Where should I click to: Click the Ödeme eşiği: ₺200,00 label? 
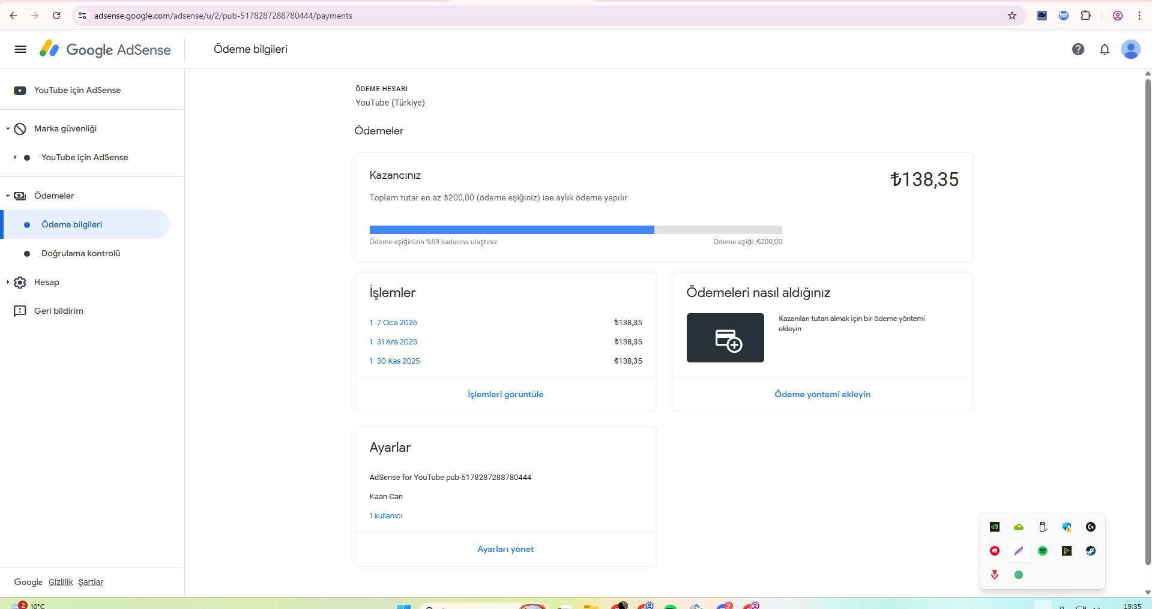[x=747, y=242]
